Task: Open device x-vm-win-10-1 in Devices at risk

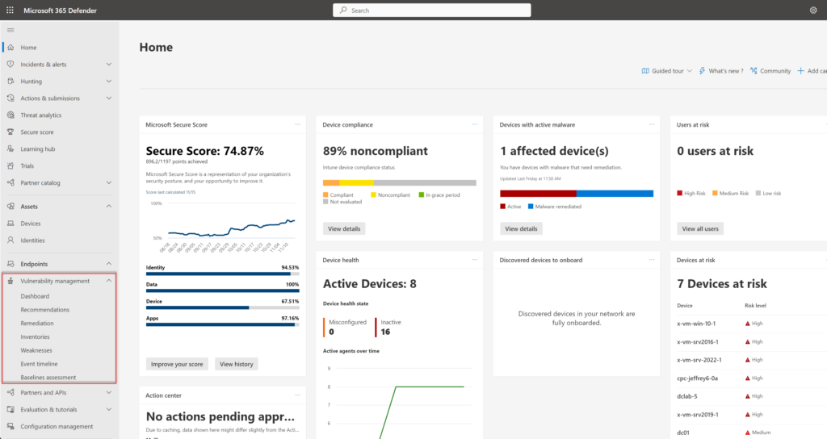Action: (696, 324)
